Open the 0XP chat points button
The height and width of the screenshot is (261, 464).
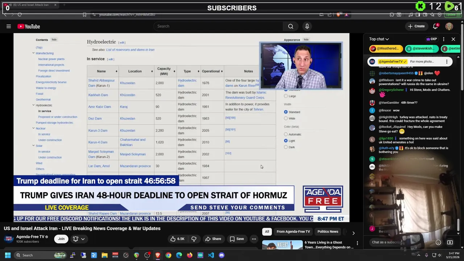point(431,39)
